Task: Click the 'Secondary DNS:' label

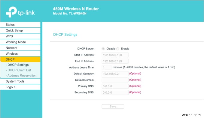Action: click(x=84, y=92)
